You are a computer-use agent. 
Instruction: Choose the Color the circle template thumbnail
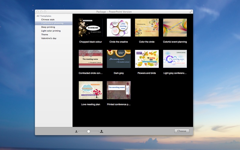(147, 28)
